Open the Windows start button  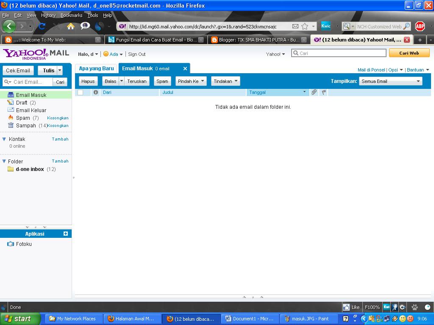[20, 319]
